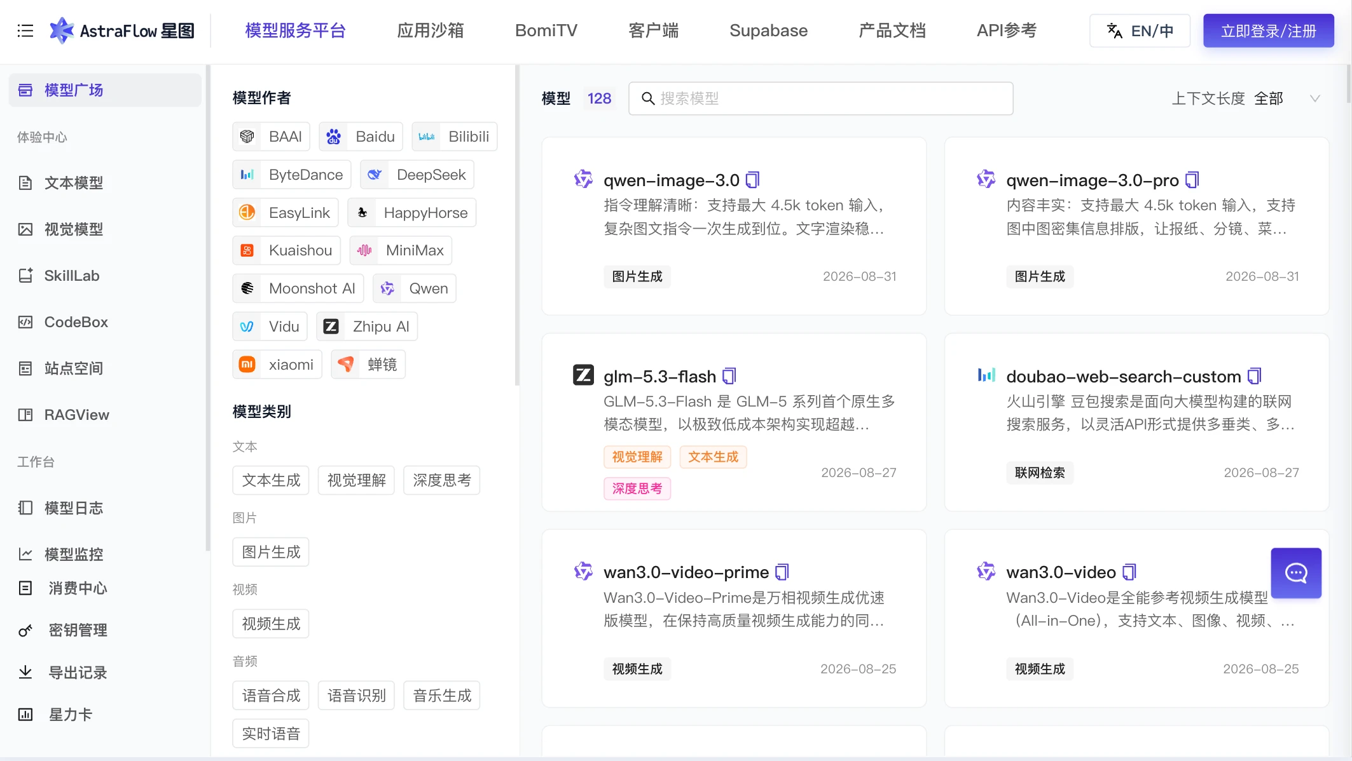Copy the wan3.0-video model name

(x=1129, y=572)
